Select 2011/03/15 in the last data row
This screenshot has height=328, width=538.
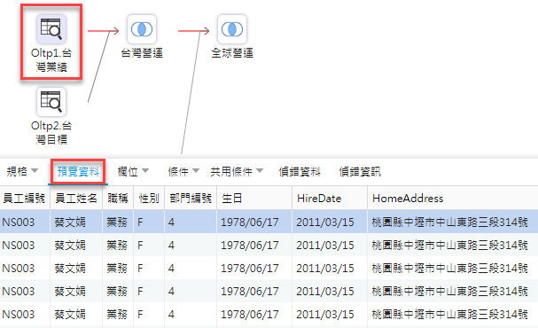325,315
